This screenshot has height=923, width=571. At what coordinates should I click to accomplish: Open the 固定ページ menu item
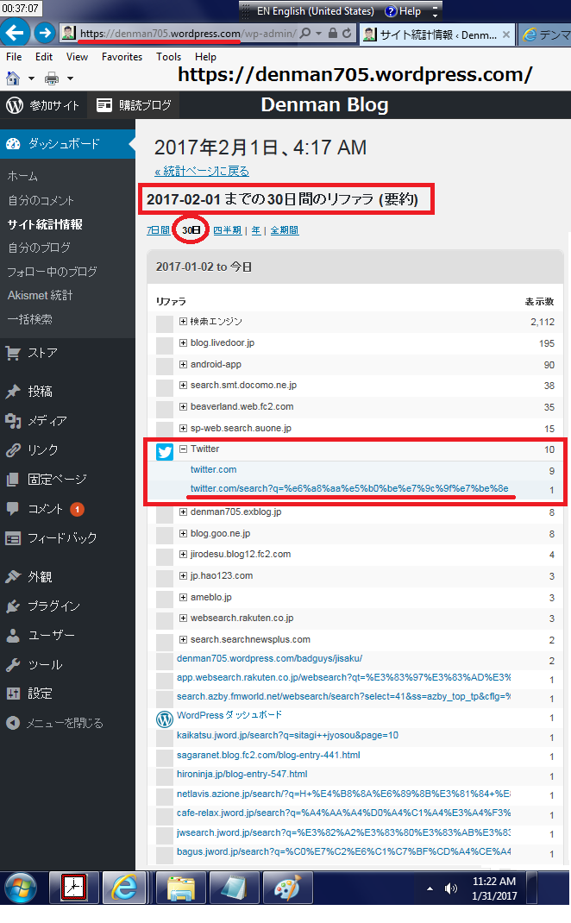(x=46, y=479)
